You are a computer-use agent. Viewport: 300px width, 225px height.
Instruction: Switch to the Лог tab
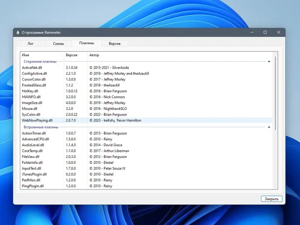(x=30, y=43)
